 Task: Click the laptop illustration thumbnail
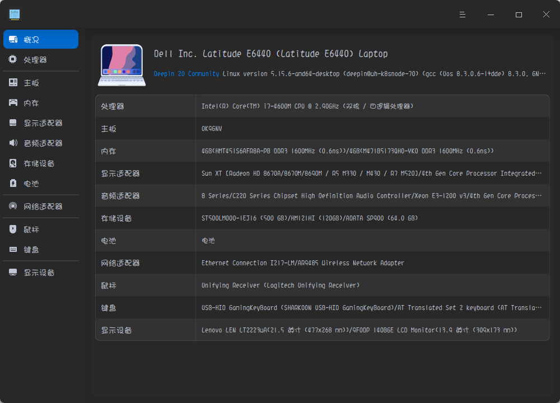122,65
